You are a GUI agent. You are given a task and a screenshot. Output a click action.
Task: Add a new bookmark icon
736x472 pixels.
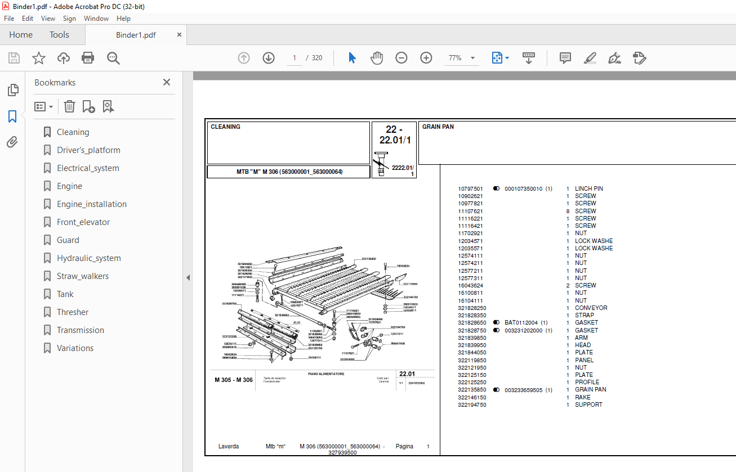coord(88,106)
